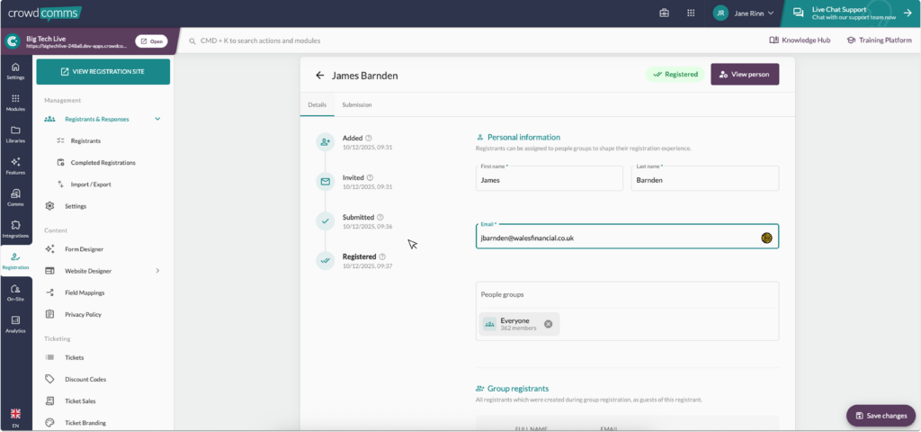
Task: Expand the Website Designer submenu
Action: 157,271
